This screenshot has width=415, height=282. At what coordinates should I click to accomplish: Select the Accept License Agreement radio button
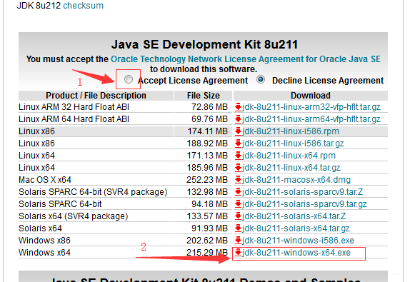(x=129, y=79)
